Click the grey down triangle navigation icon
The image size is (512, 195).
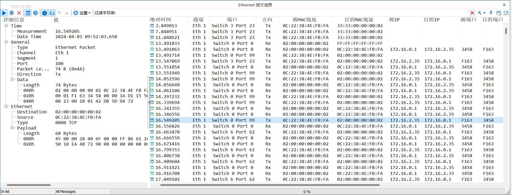pos(60,13)
